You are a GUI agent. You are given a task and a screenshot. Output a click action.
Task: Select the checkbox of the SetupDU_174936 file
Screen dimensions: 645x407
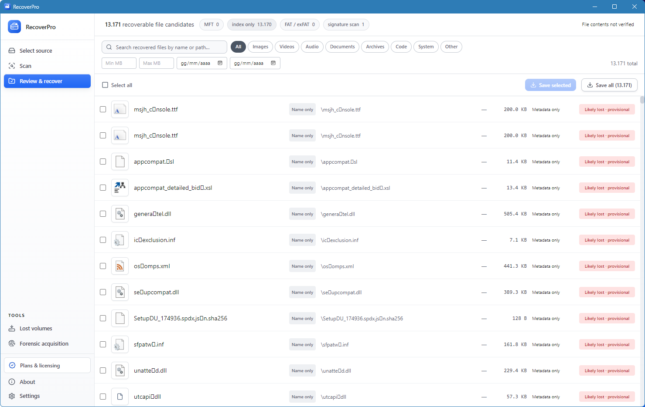(103, 318)
